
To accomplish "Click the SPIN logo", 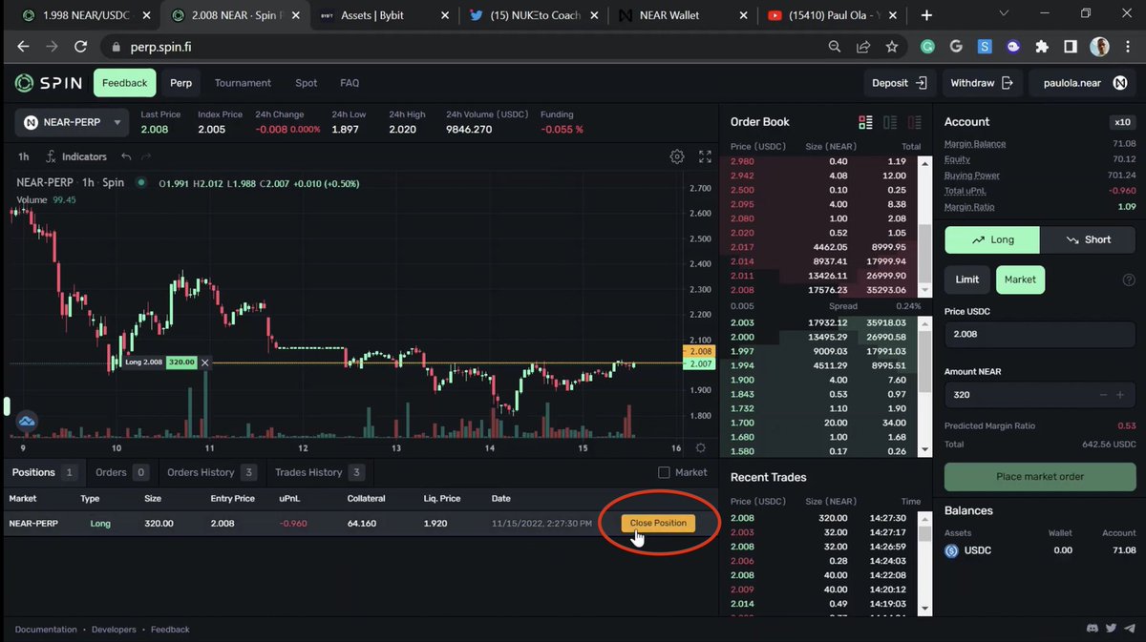I will point(49,83).
